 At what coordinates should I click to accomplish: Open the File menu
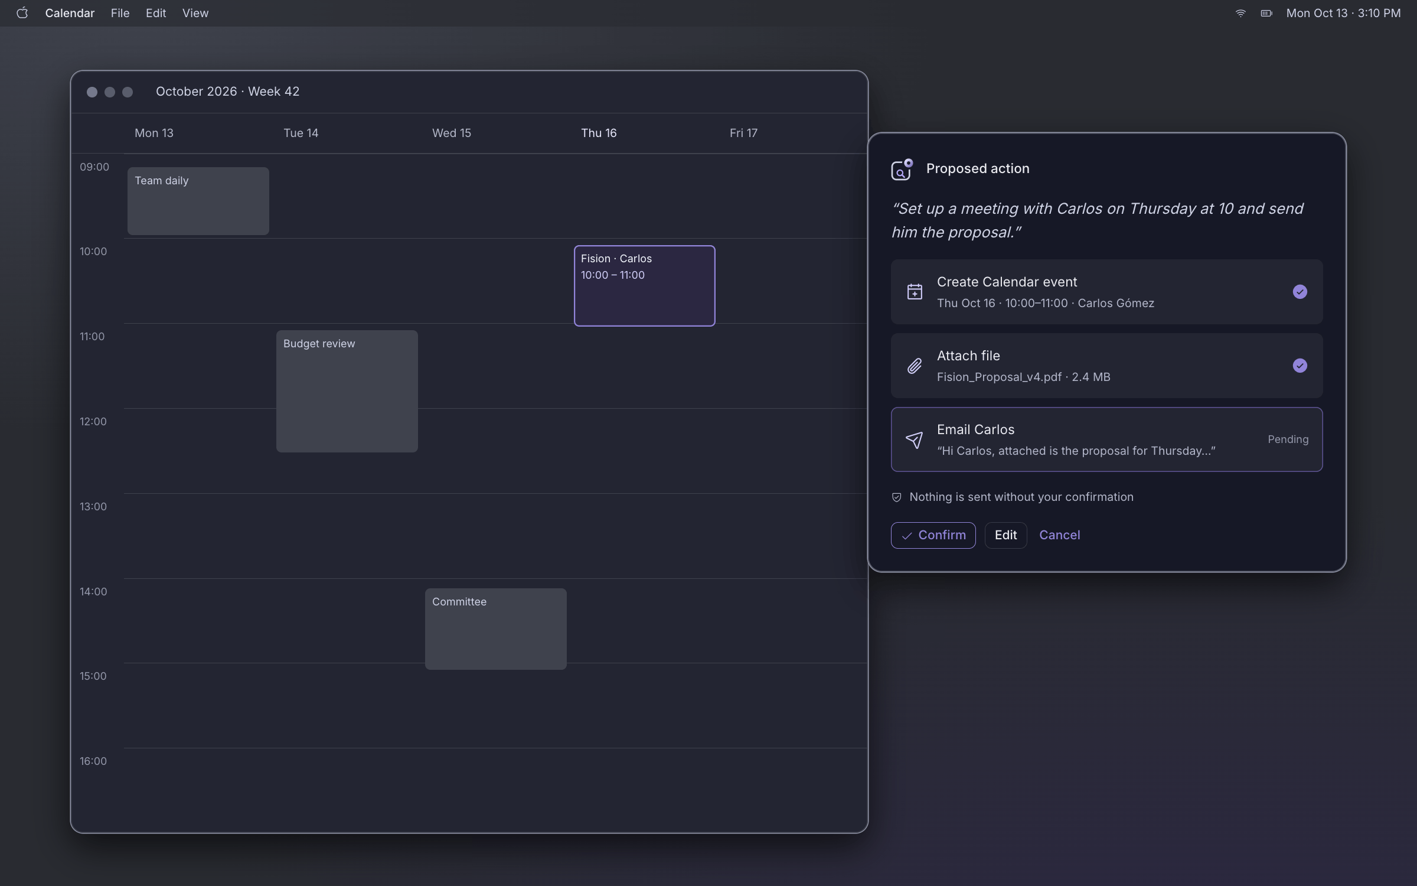point(120,13)
